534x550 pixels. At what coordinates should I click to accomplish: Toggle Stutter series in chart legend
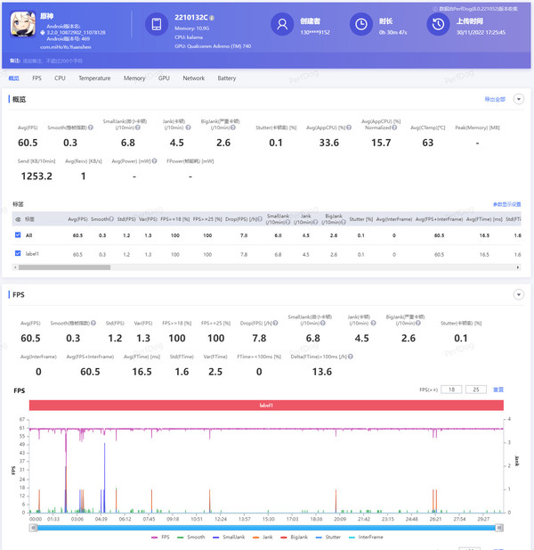pyautogui.click(x=328, y=537)
